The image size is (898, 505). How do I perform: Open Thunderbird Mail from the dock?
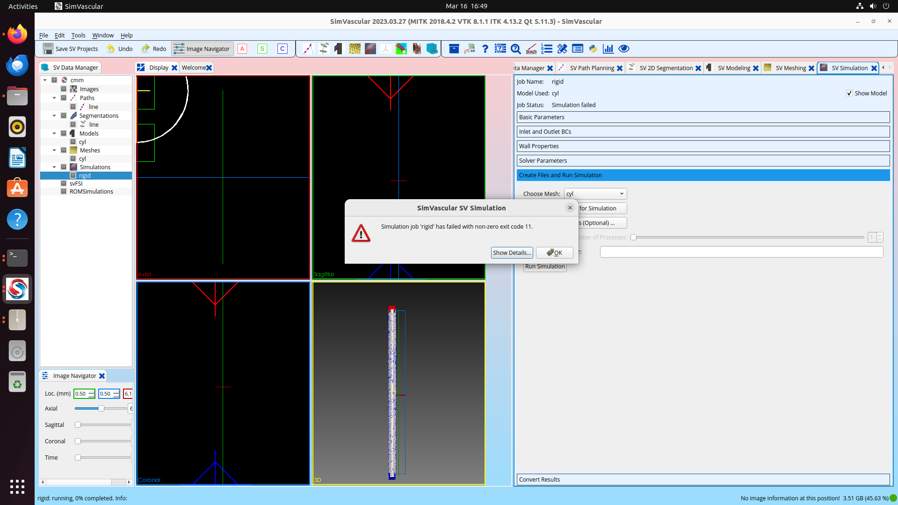(x=17, y=65)
